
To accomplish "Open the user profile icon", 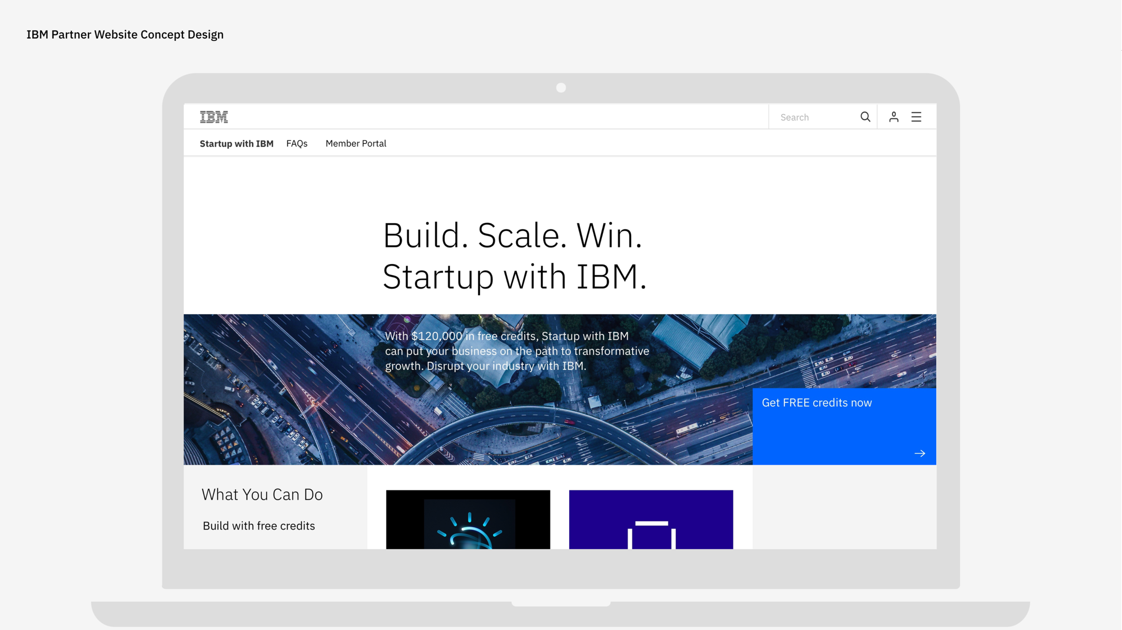I will pos(893,117).
